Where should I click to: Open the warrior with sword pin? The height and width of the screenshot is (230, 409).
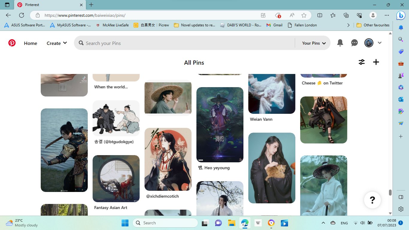click(64, 150)
